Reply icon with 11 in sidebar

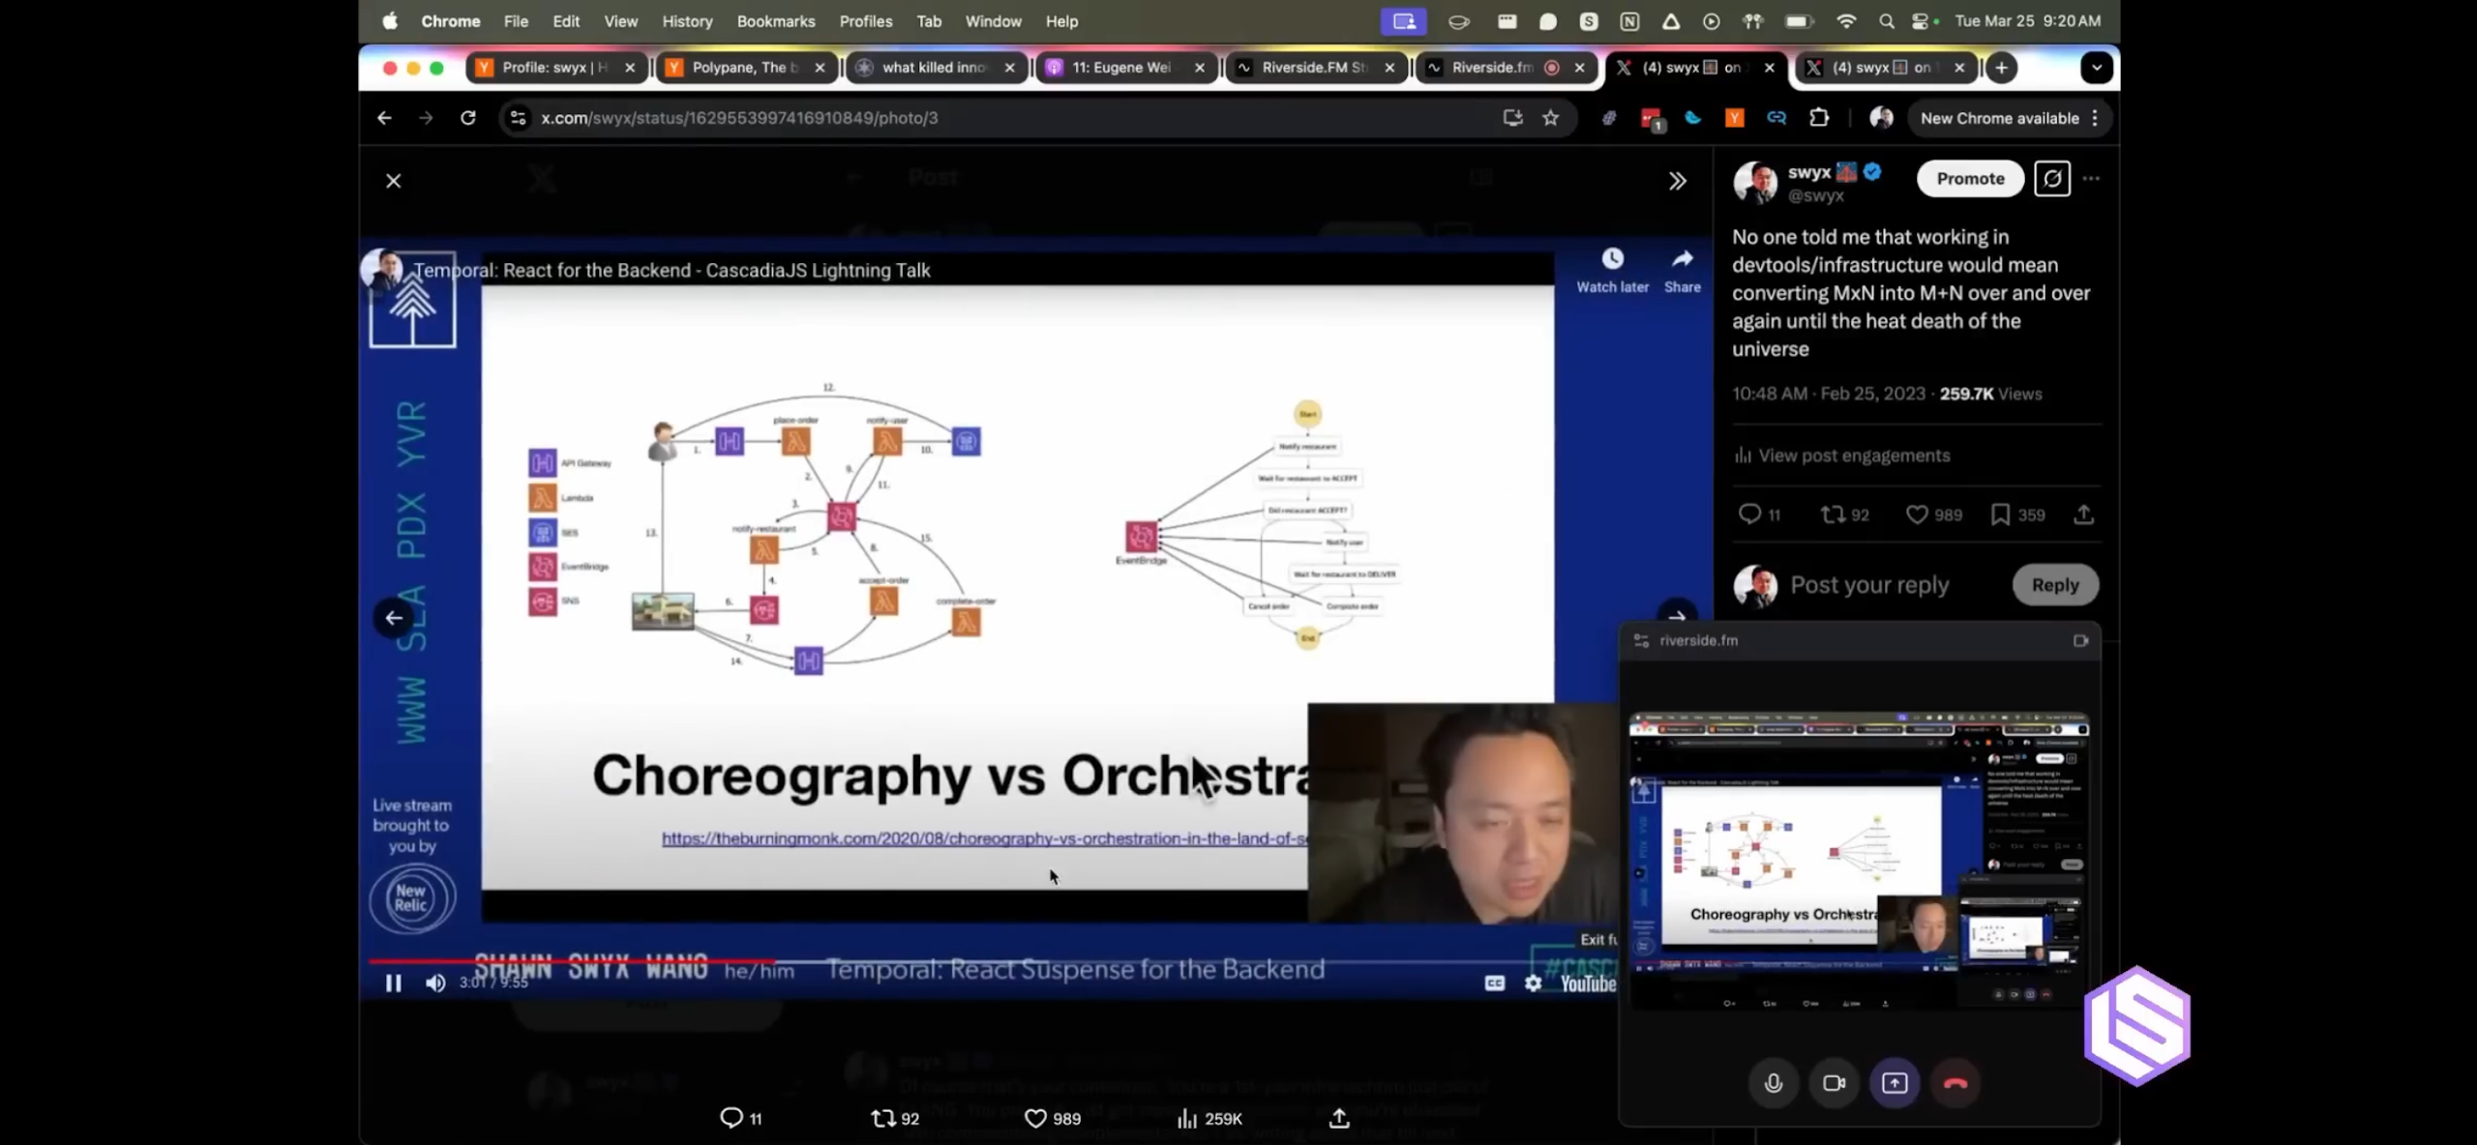coord(1758,514)
